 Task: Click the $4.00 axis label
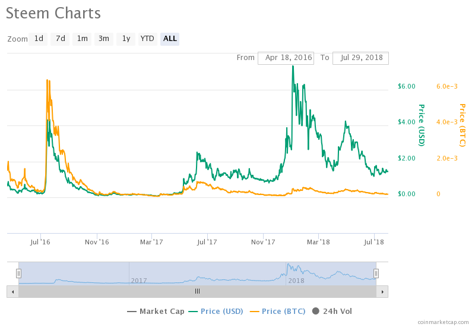(407, 122)
